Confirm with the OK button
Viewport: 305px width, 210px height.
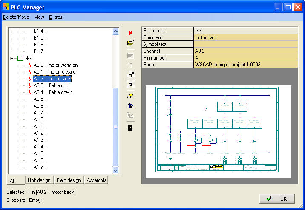coord(277,199)
